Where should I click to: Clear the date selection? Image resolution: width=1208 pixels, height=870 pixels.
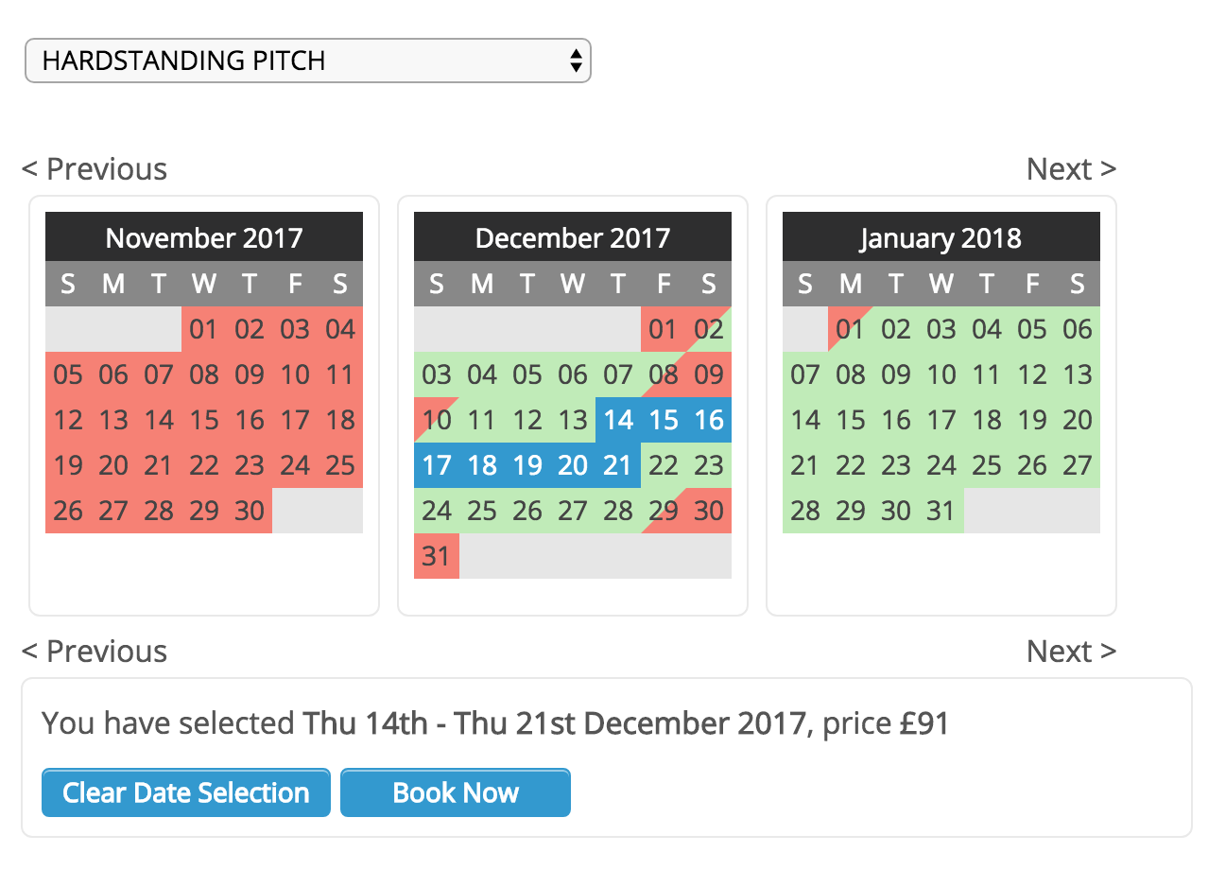[x=186, y=792]
